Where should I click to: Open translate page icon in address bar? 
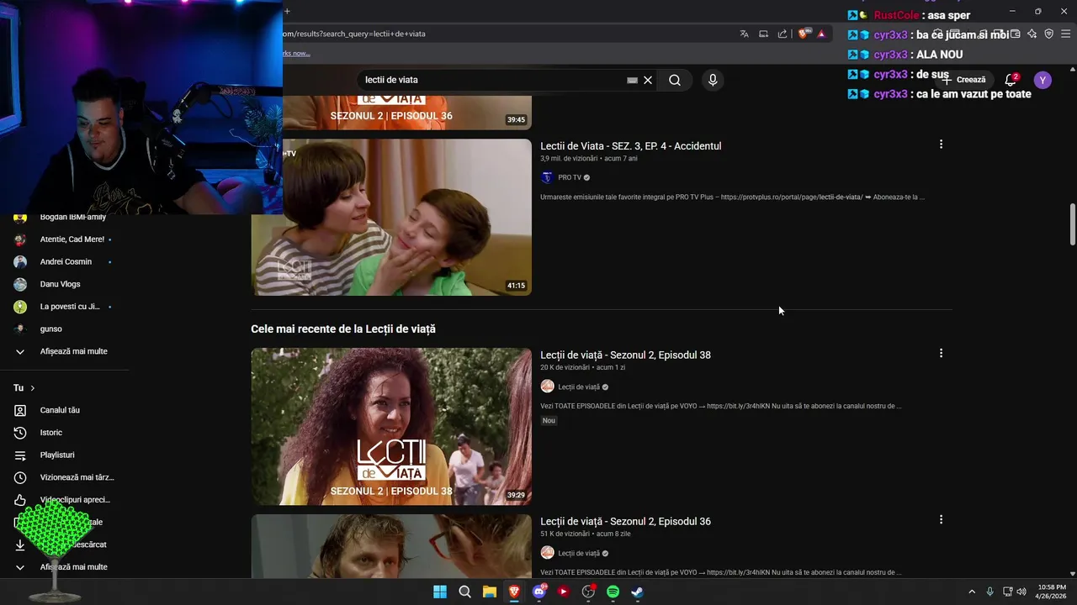744,34
